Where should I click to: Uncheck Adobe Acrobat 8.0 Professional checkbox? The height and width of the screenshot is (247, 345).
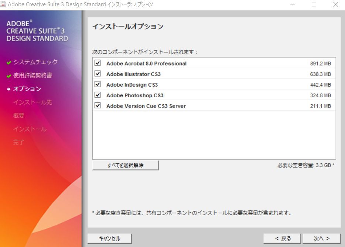[x=98, y=63]
